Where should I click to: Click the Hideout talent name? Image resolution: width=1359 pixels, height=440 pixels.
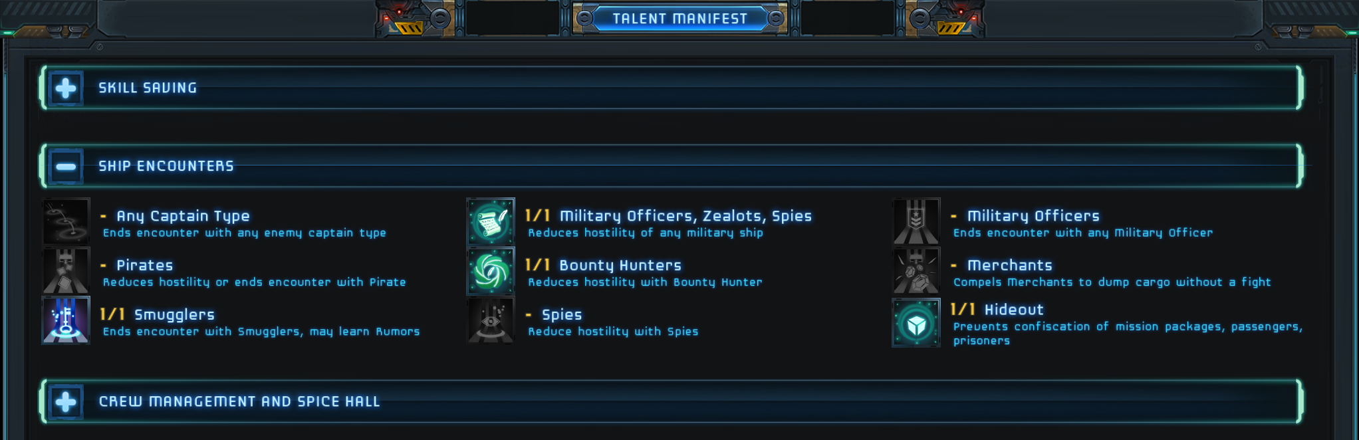1014,310
